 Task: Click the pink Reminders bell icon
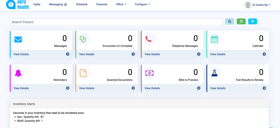[x=18, y=73]
